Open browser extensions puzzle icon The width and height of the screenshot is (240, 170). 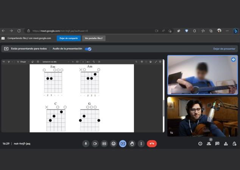[195, 31]
